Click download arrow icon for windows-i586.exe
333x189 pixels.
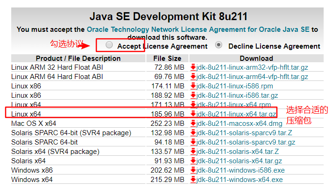(193, 170)
